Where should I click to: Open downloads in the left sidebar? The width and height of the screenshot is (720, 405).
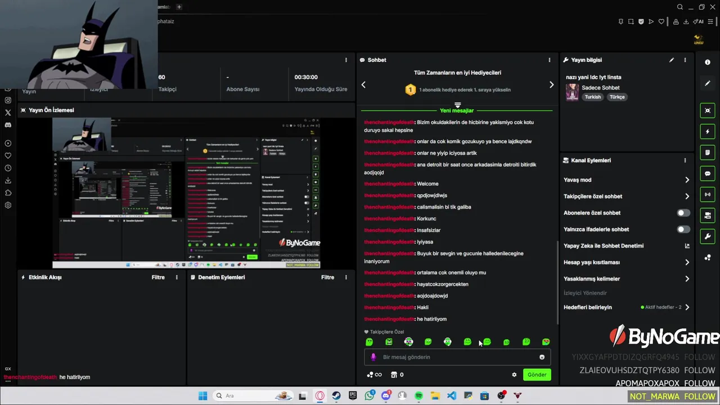click(8, 181)
